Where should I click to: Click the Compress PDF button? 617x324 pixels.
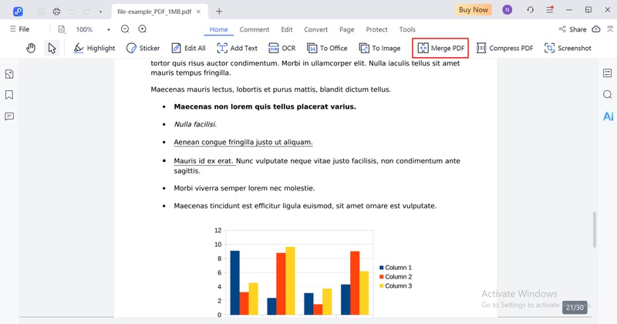[x=505, y=48]
